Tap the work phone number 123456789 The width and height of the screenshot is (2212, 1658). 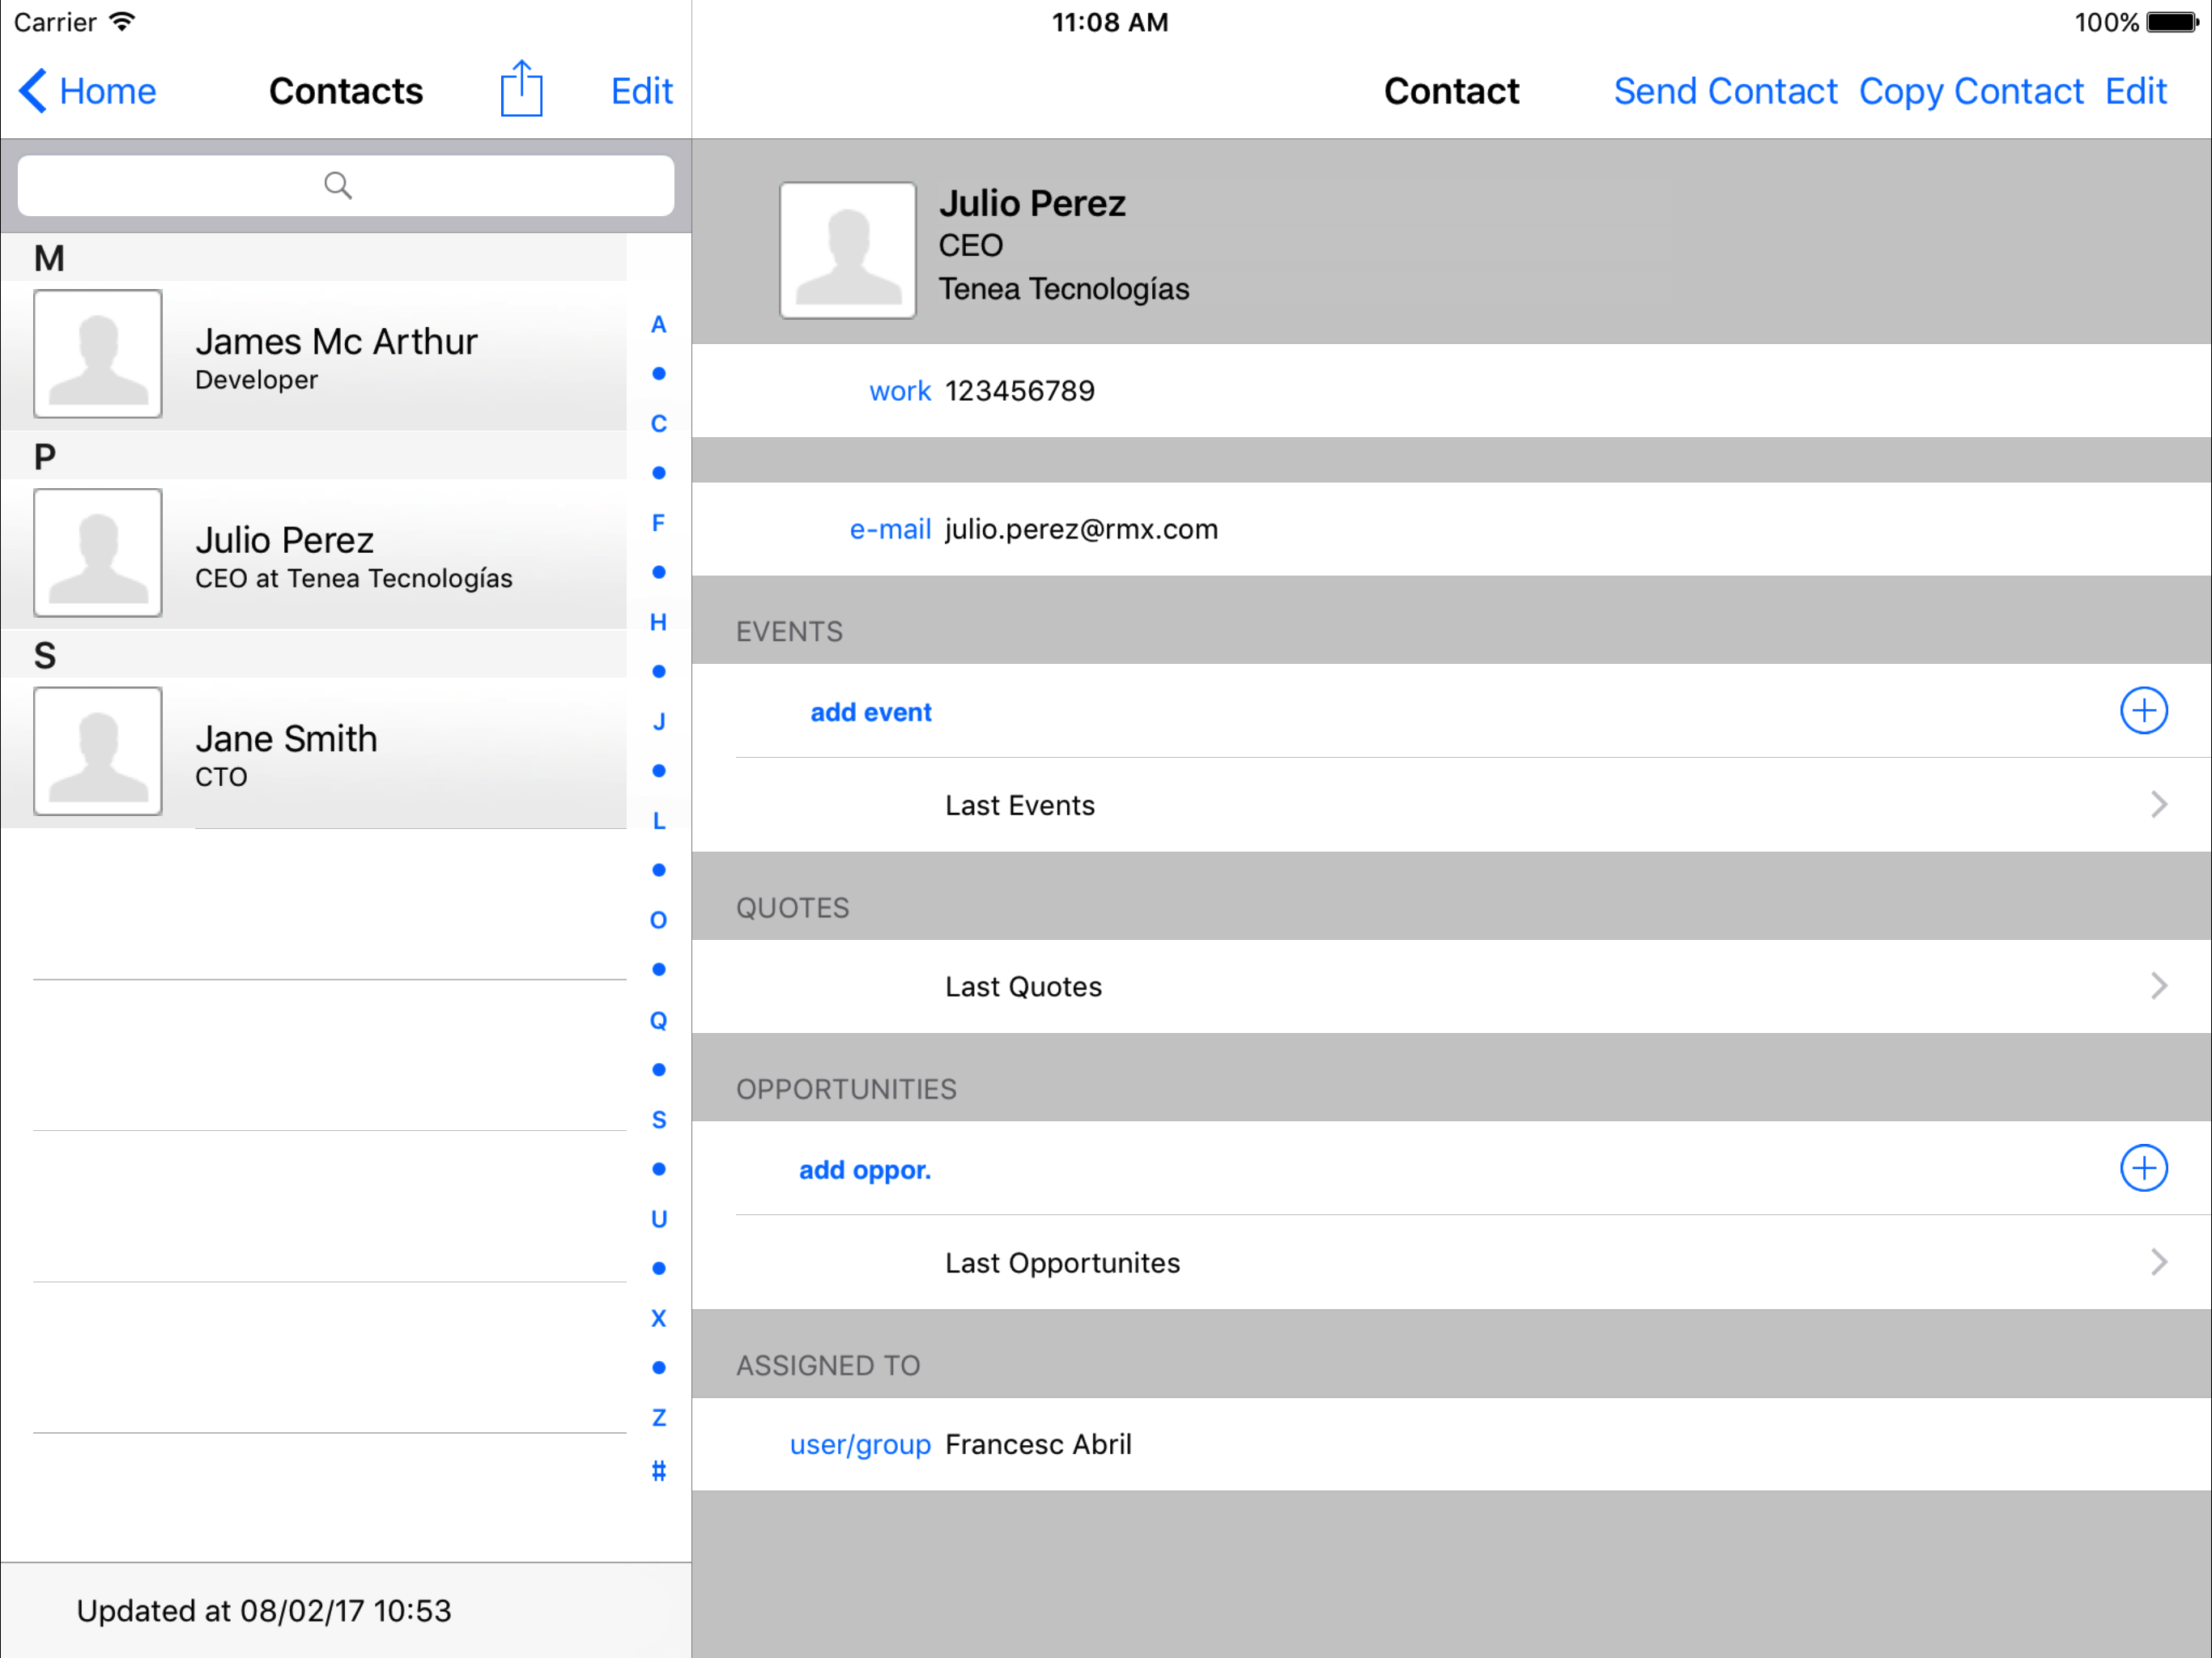coord(1020,391)
